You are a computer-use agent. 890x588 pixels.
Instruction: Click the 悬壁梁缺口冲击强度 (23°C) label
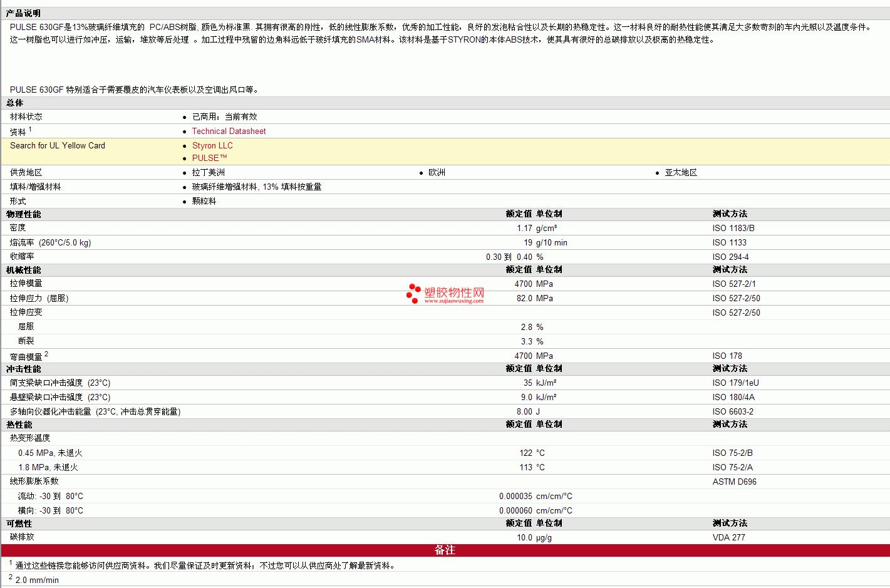(x=60, y=398)
